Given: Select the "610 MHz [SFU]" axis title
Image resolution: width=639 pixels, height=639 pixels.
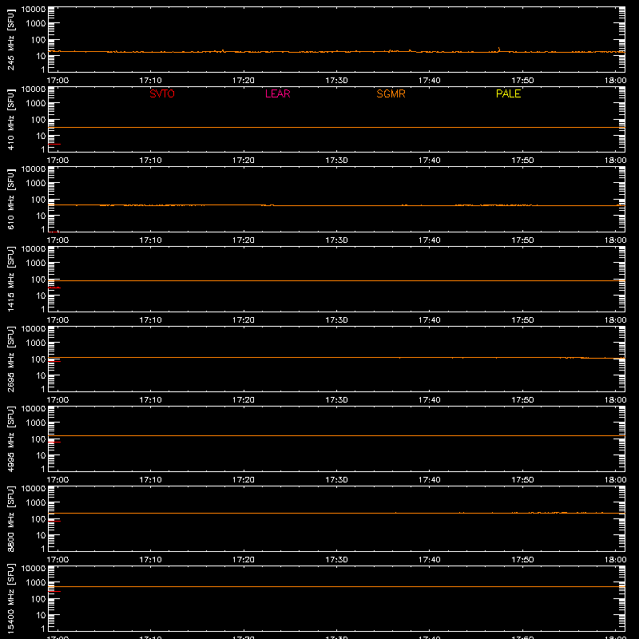Looking at the screenshot, I should [x=11, y=199].
